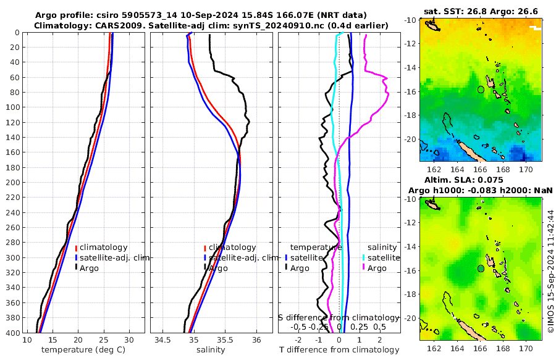Select the black Argo swatch in the temperature legend
The image size is (556, 358).
(x=76, y=268)
